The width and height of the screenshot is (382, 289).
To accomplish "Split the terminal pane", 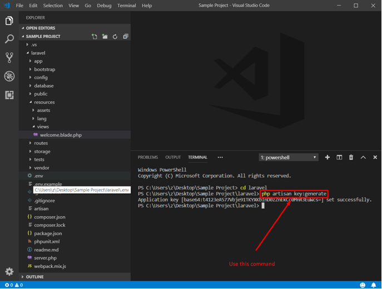I will click(339, 157).
